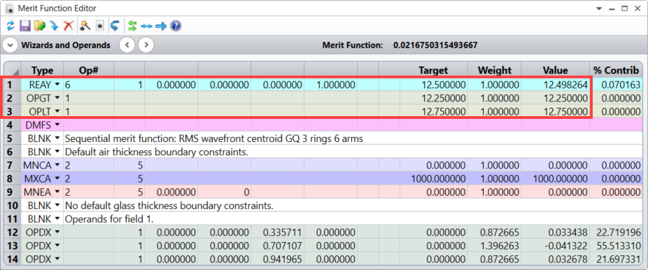The height and width of the screenshot is (270, 648).
Task: Save the merit function with floppy icon
Action: 24,27
